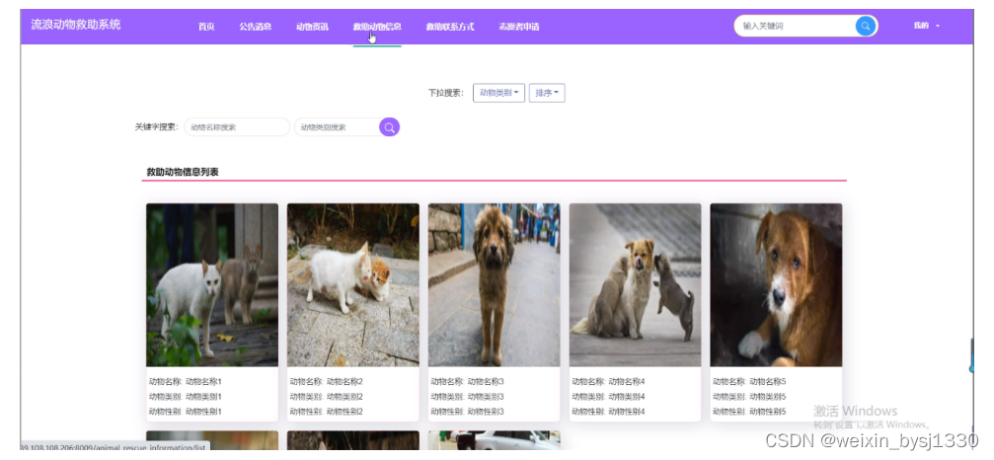Focus the 动物类别搜索 input field

click(x=338, y=127)
